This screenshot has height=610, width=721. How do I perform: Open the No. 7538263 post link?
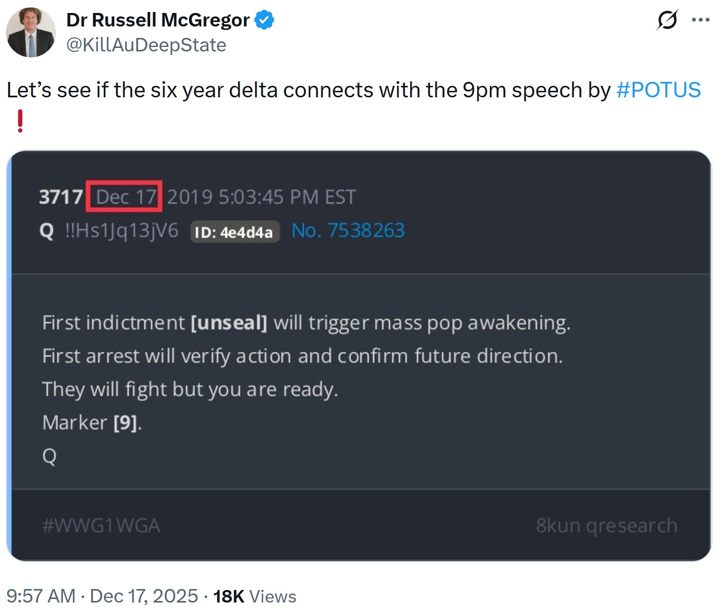[348, 231]
